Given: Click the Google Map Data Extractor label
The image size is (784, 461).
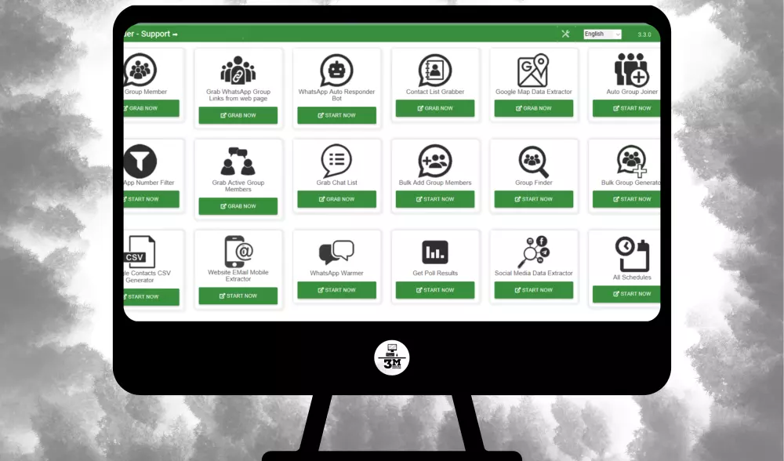Looking at the screenshot, I should [533, 92].
